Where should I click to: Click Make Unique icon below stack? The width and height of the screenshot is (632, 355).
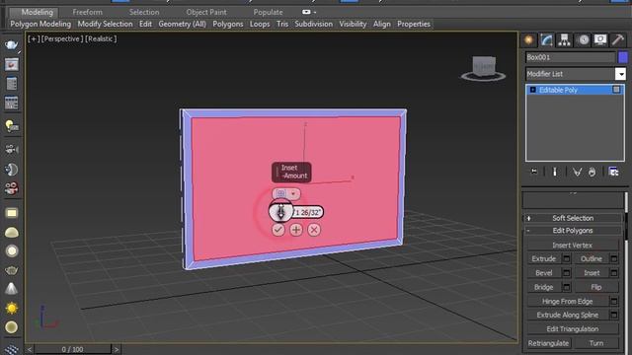coord(577,172)
